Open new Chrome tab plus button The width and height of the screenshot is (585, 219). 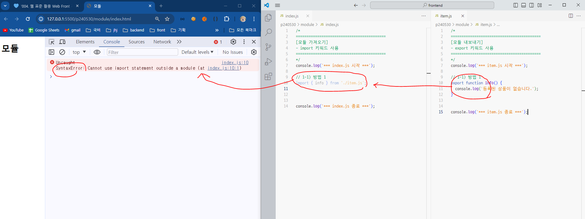[161, 6]
